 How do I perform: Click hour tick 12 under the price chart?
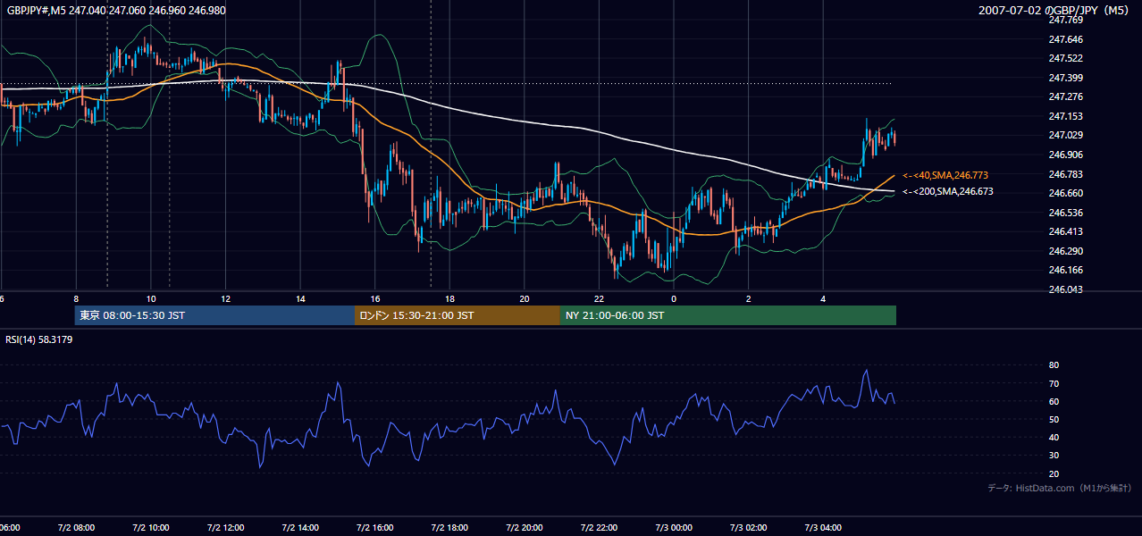[x=225, y=299]
